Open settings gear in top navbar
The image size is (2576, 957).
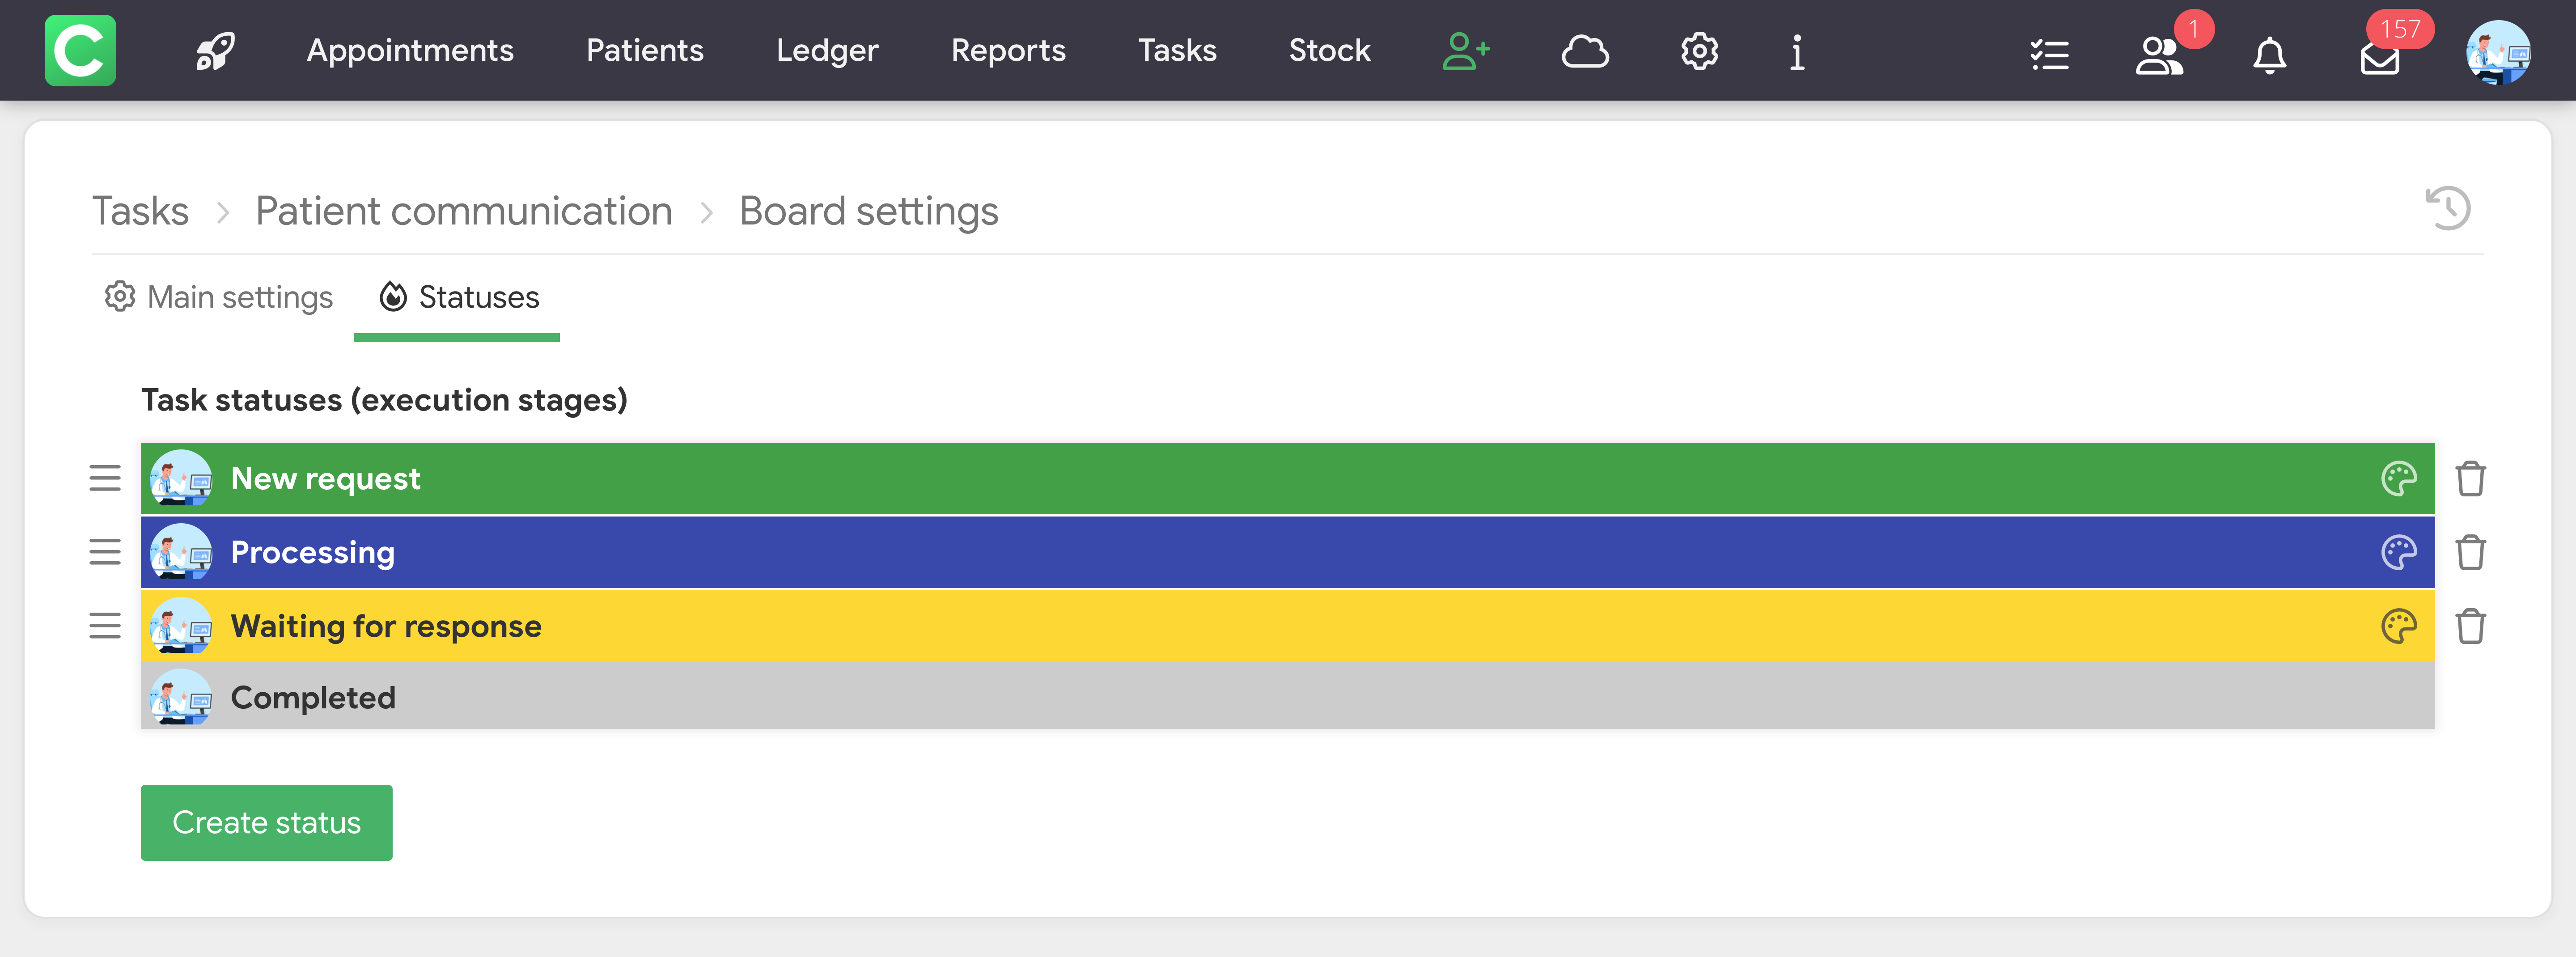click(x=1698, y=51)
